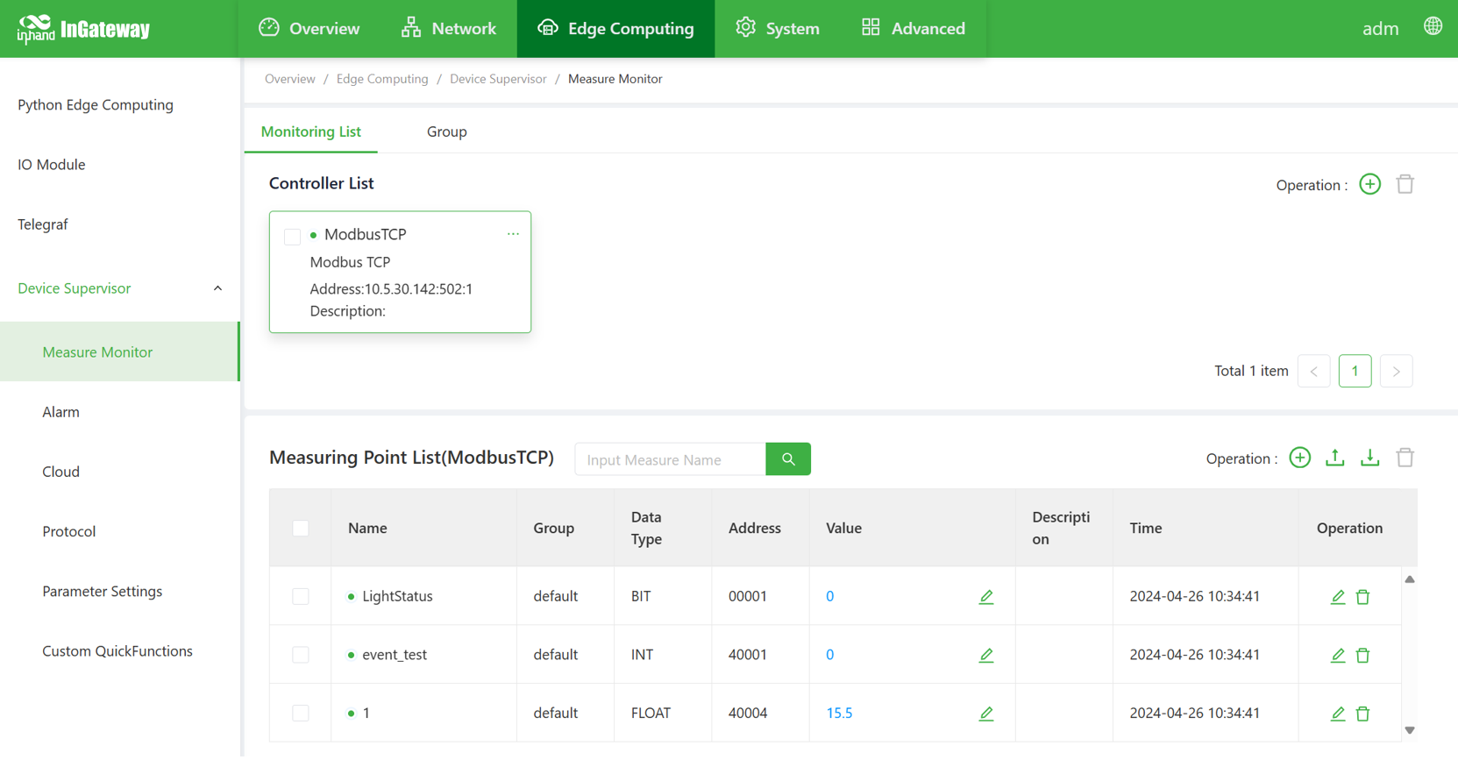Screen dimensions: 1458x774
Task: Toggle the select-all checkbox in table header
Action: pyautogui.click(x=301, y=529)
